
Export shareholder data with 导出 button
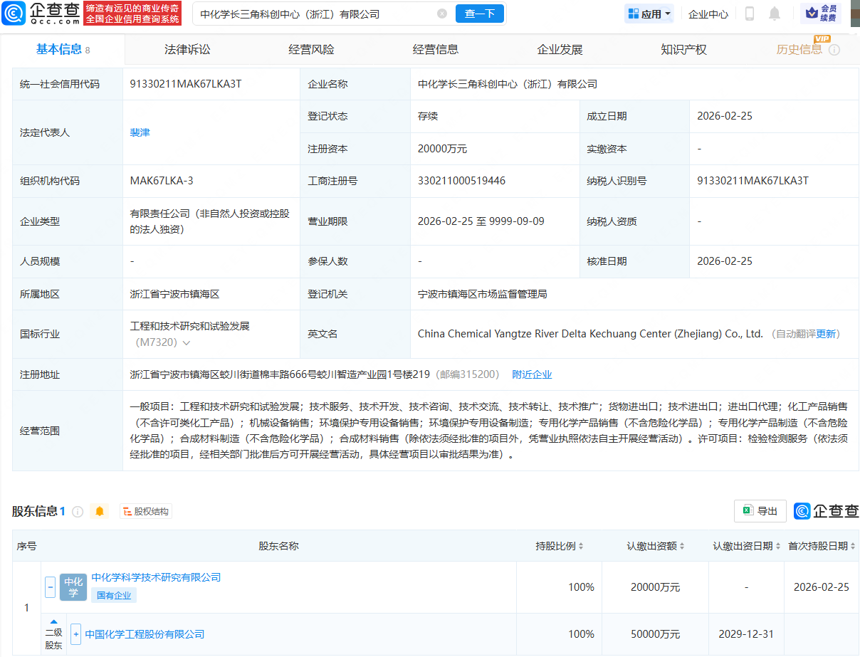tap(760, 511)
